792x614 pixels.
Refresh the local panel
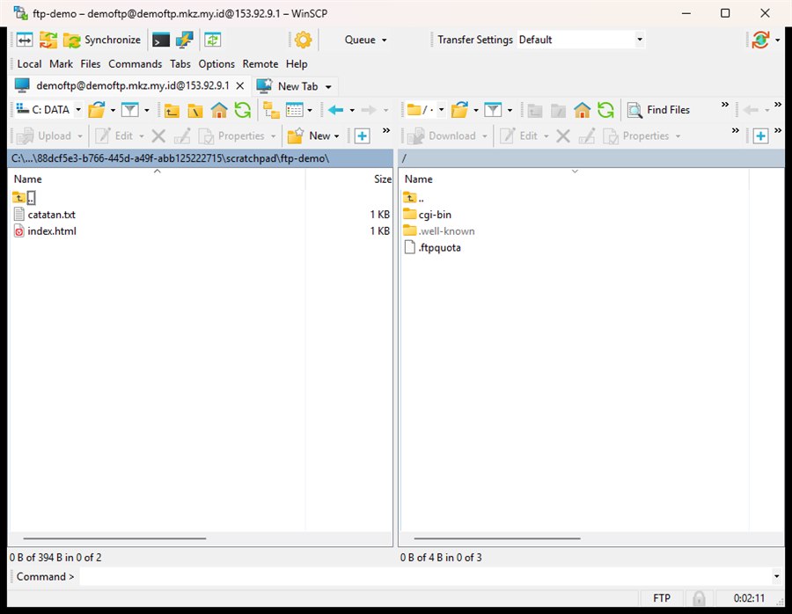pos(243,110)
